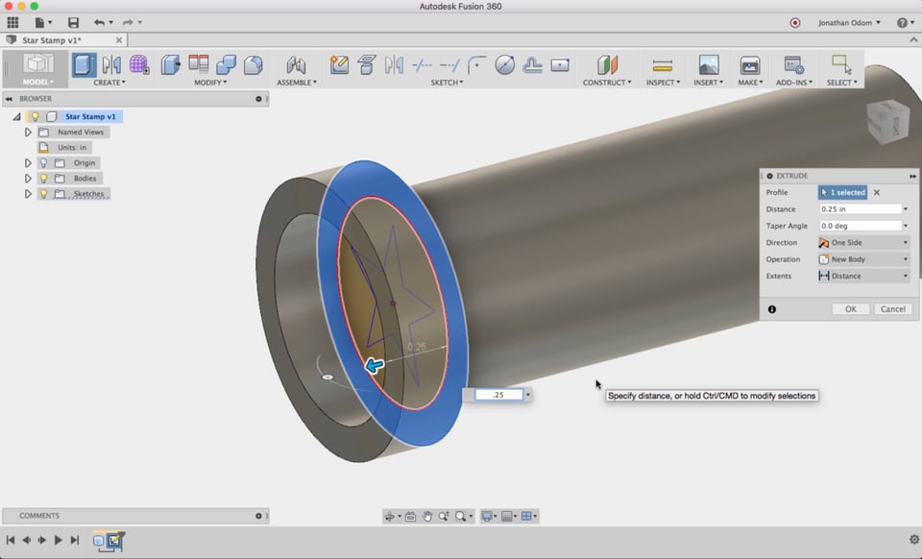This screenshot has width=922, height=559.
Task: Toggle visibility lightbulb for Origin folder
Action: click(43, 163)
